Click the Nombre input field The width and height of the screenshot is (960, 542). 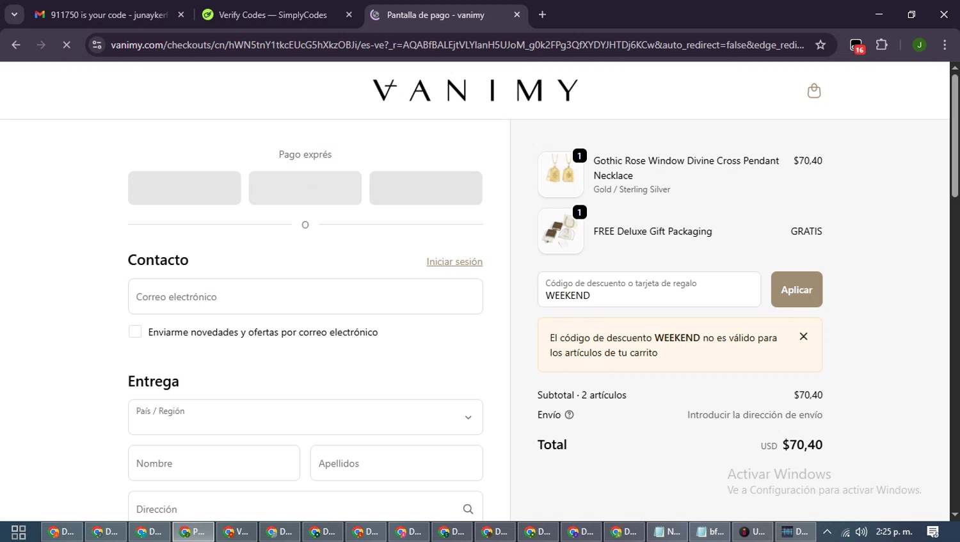pyautogui.click(x=214, y=463)
